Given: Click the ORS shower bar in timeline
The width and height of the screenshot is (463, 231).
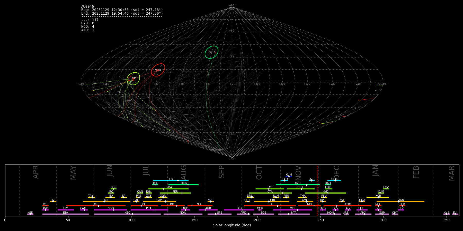Looking at the screenshot, I should (x=311, y=180).
